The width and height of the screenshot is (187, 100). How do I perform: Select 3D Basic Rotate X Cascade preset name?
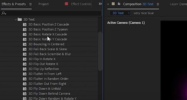[x=48, y=34]
